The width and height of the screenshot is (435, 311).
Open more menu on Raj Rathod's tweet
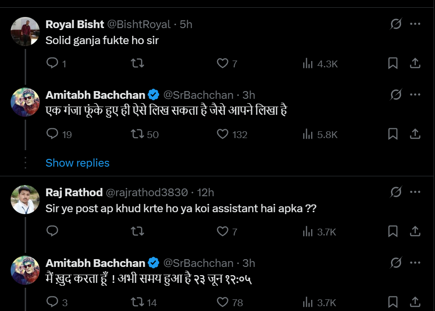(415, 192)
